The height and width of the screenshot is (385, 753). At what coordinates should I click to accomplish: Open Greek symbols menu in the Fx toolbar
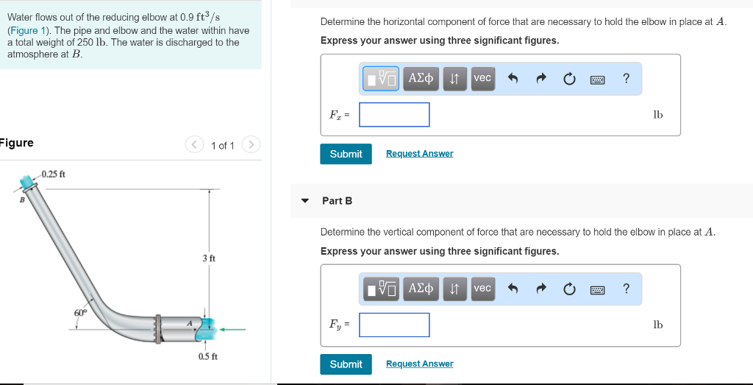421,78
